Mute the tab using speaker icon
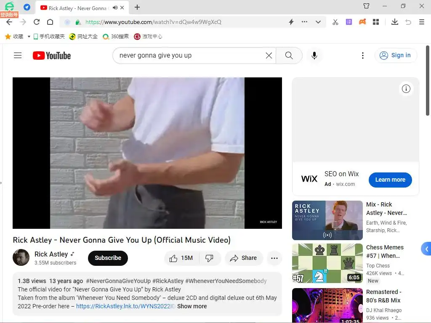Viewport: 431px width, 323px height. pyautogui.click(x=115, y=8)
